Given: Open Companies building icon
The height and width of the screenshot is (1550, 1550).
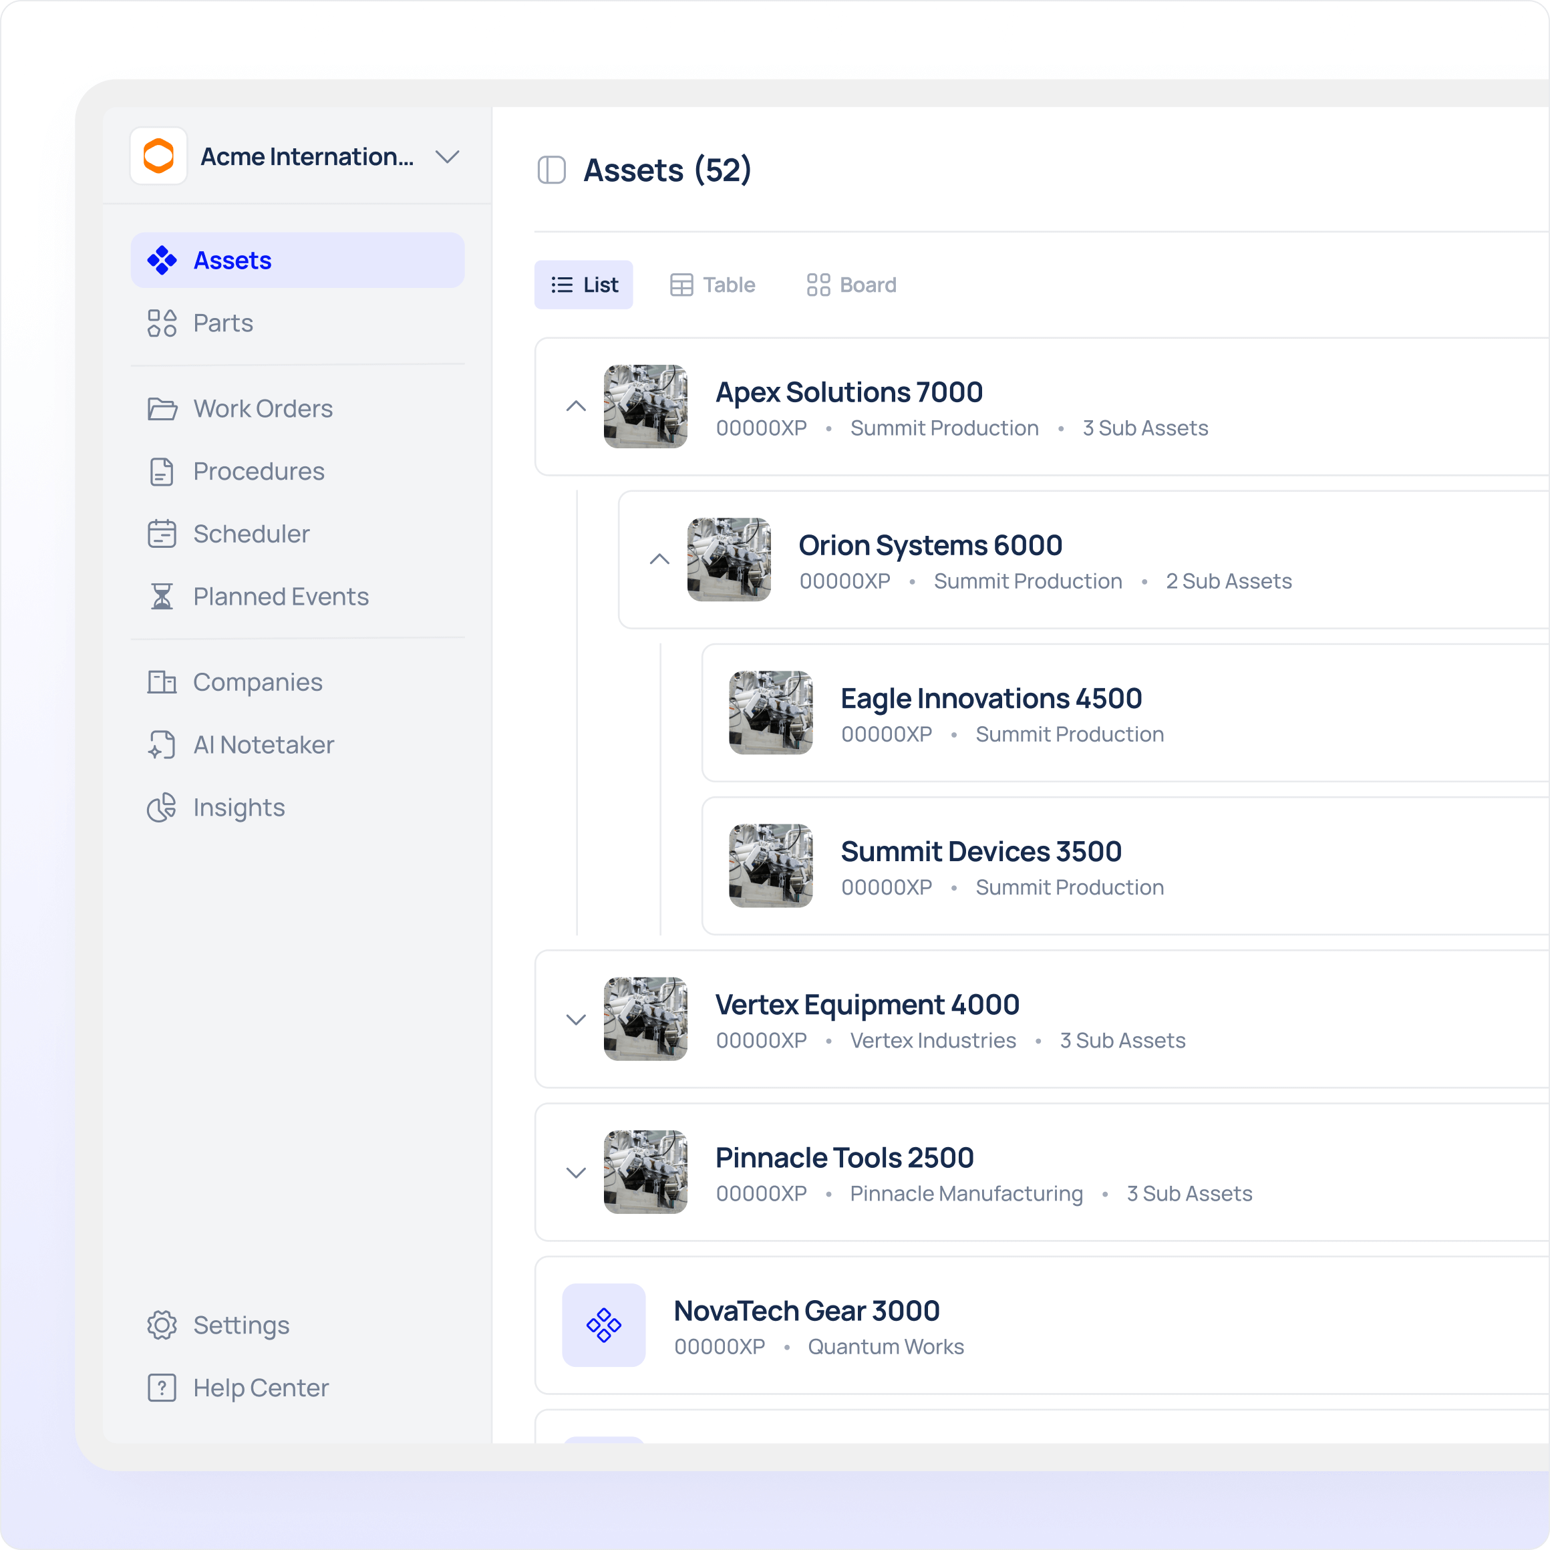Looking at the screenshot, I should (161, 682).
